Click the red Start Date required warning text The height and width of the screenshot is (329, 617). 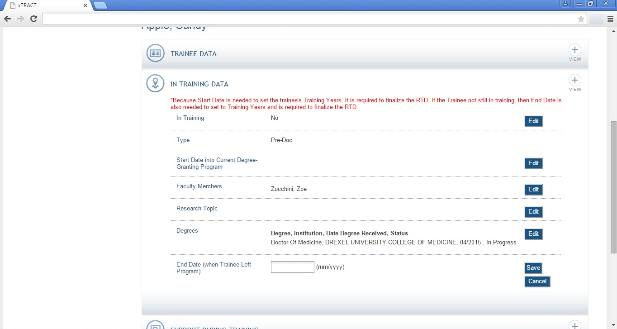click(366, 104)
